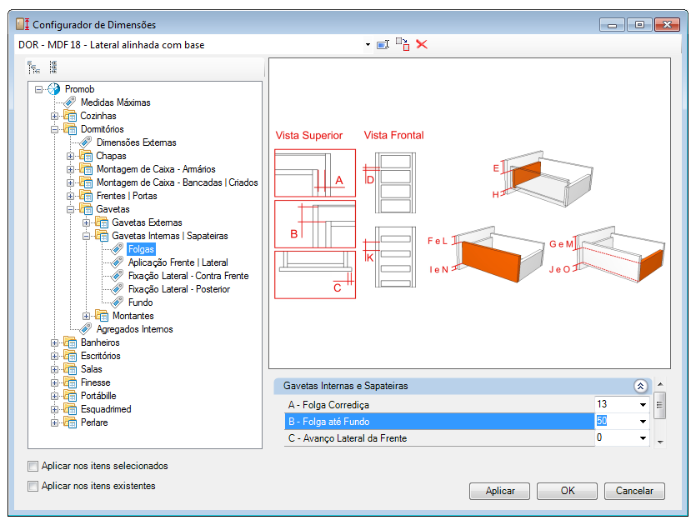Collapse the Promob root node
Screen dimensions: 696x520
tap(39, 90)
